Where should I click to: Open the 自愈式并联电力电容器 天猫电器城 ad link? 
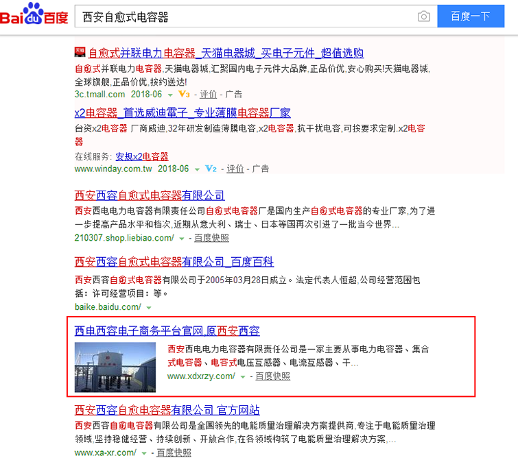(226, 53)
